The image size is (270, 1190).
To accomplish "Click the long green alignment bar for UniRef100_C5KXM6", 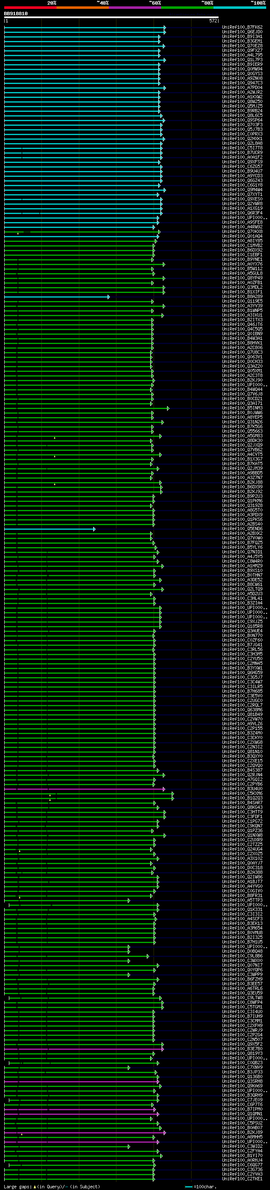I will click(89, 794).
